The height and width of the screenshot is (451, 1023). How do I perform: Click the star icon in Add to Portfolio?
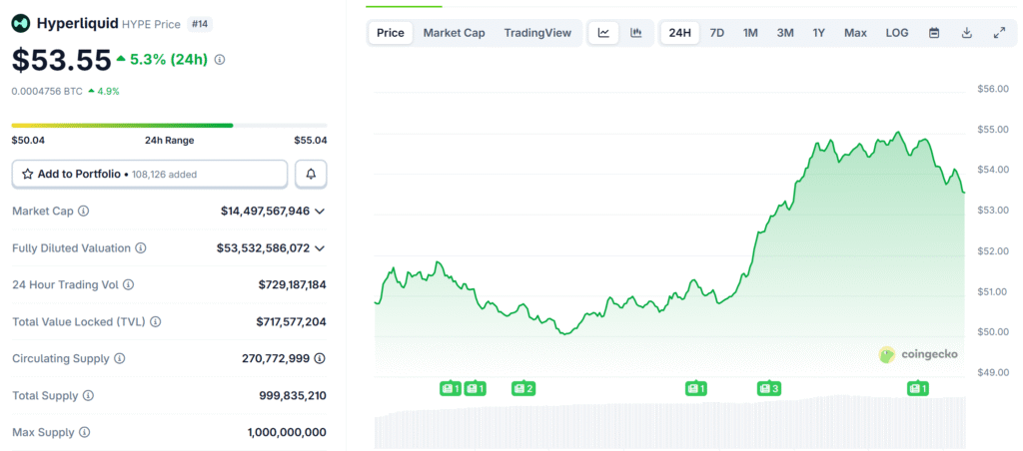(x=27, y=174)
